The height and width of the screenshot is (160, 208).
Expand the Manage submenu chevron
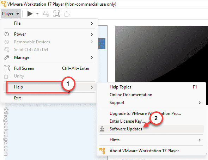92,57
